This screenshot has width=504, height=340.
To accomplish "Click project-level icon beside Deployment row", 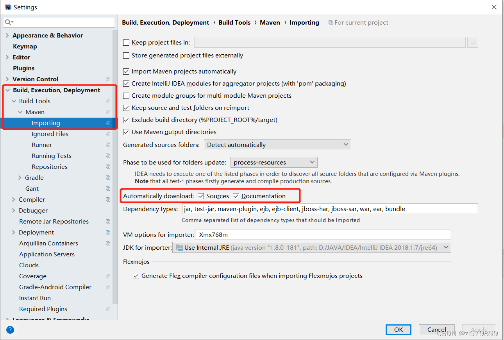I will click(x=108, y=233).
